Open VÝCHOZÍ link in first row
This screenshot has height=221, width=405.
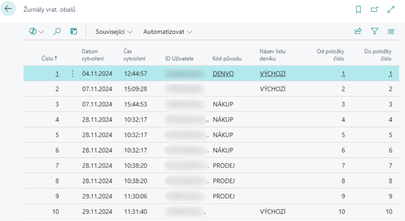tap(273, 74)
